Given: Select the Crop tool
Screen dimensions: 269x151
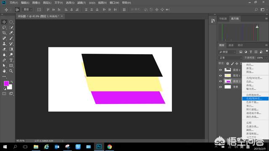Looking at the screenshot, I should pos(4,33).
